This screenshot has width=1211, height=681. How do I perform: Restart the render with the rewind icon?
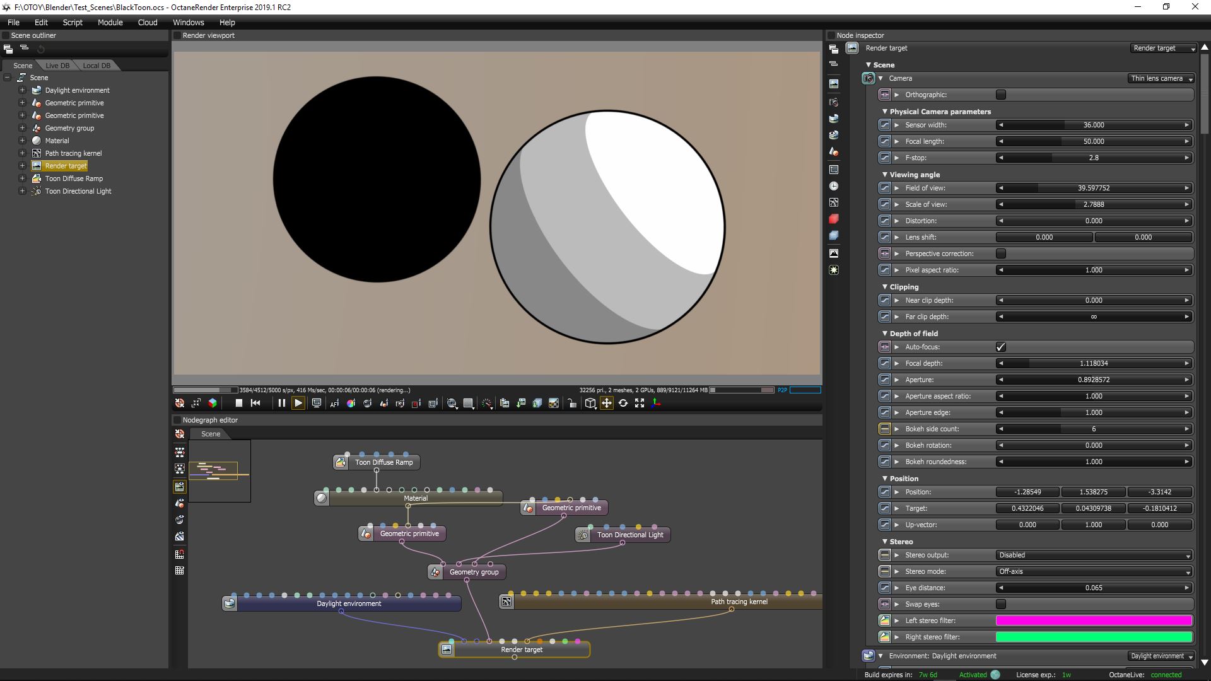point(255,403)
